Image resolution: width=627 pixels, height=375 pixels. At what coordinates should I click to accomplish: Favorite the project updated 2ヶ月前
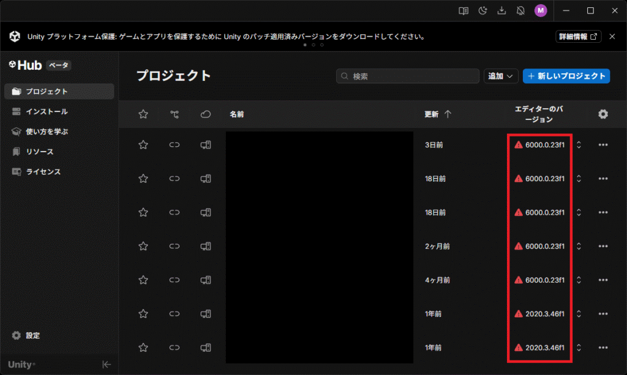(x=143, y=246)
